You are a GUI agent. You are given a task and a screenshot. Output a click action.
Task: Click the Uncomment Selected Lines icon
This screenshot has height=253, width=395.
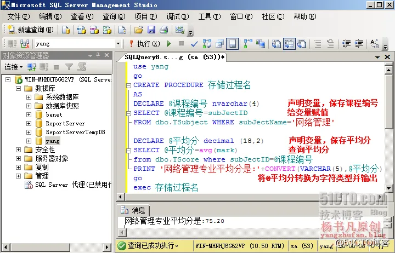click(330, 44)
